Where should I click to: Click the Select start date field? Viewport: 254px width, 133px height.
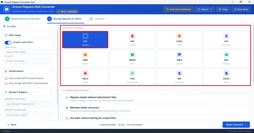point(28,52)
